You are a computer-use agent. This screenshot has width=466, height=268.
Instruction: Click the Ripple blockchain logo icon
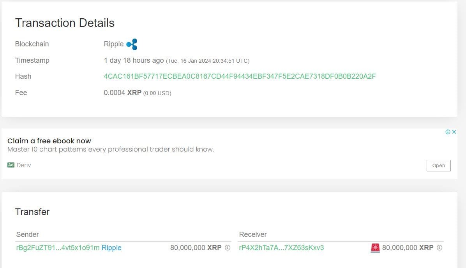[132, 44]
